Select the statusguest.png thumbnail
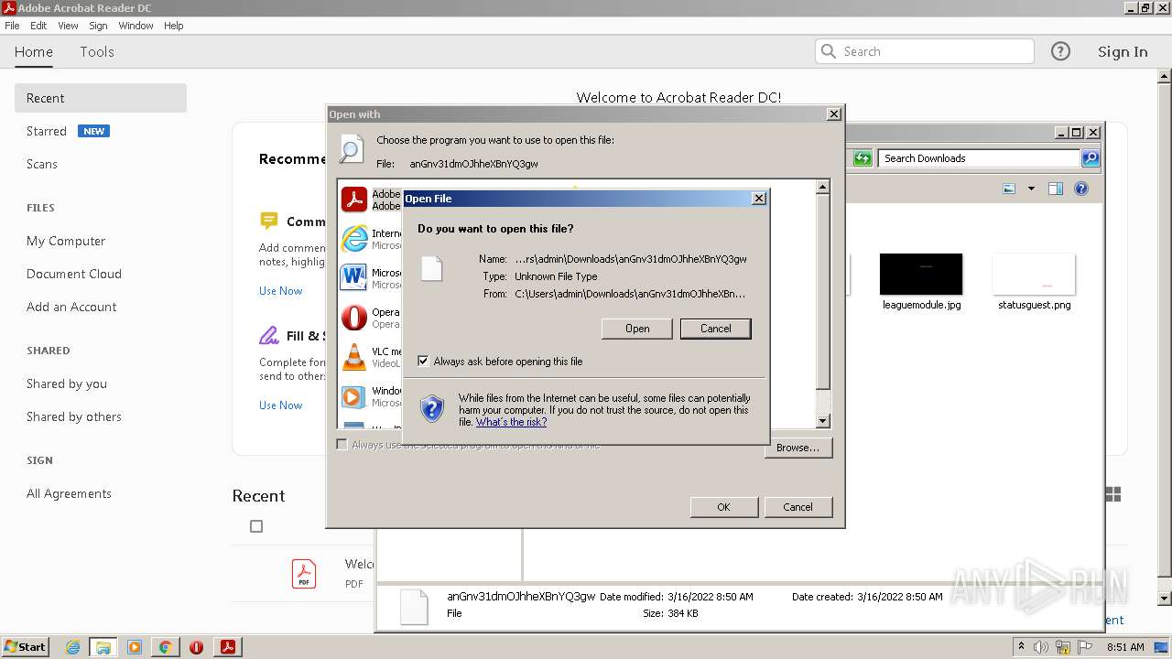Viewport: 1172px width, 659px height. tap(1034, 275)
